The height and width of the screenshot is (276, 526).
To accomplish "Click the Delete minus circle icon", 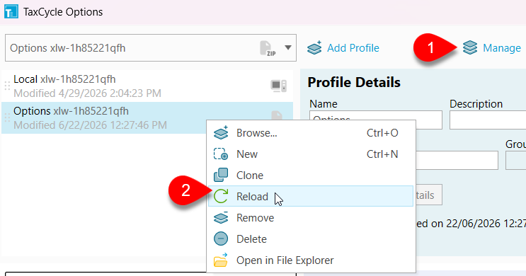I will click(221, 239).
